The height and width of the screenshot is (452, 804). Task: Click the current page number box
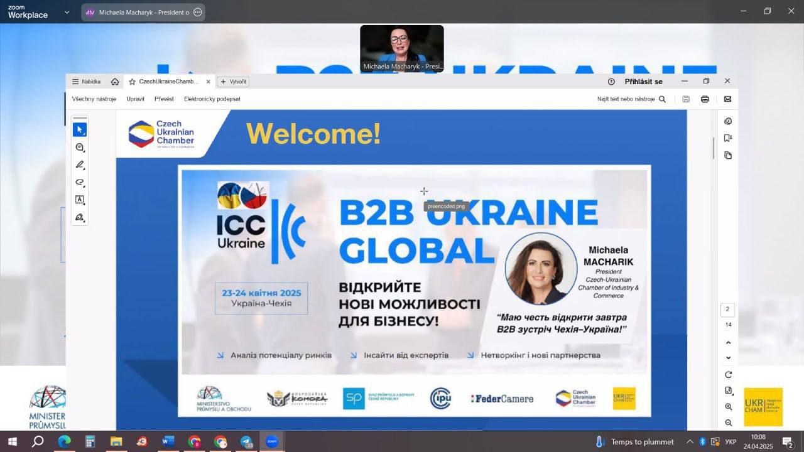pos(727,309)
